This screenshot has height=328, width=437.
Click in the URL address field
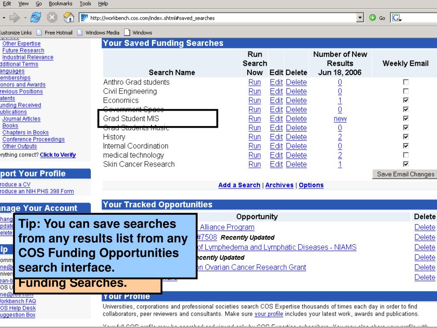click(221, 18)
